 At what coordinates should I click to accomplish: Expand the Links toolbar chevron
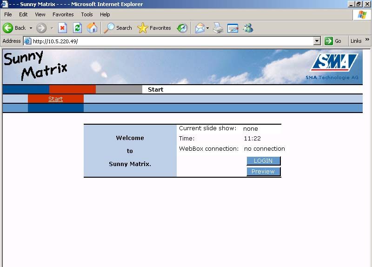(x=367, y=40)
